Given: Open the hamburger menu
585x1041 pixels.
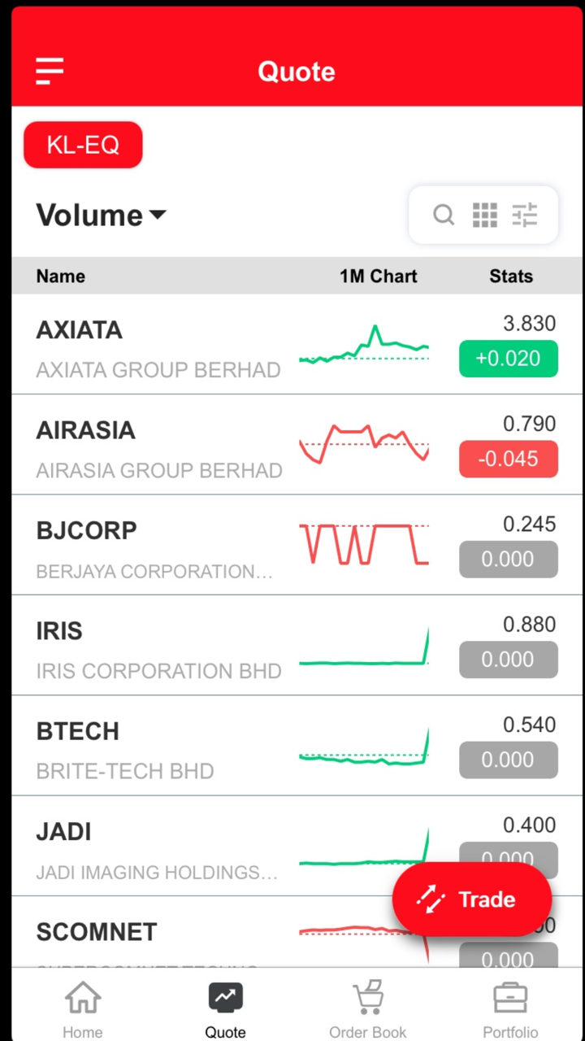Looking at the screenshot, I should tap(50, 72).
